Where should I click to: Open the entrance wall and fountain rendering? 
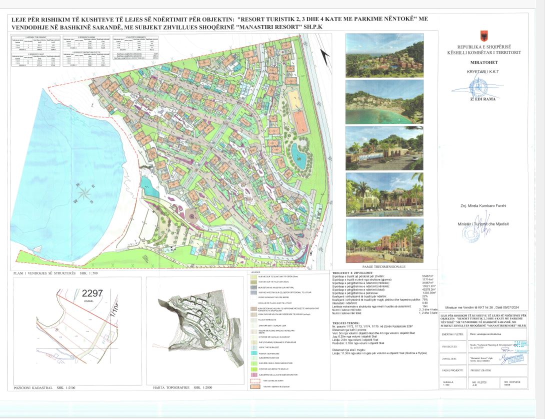(x=384, y=148)
